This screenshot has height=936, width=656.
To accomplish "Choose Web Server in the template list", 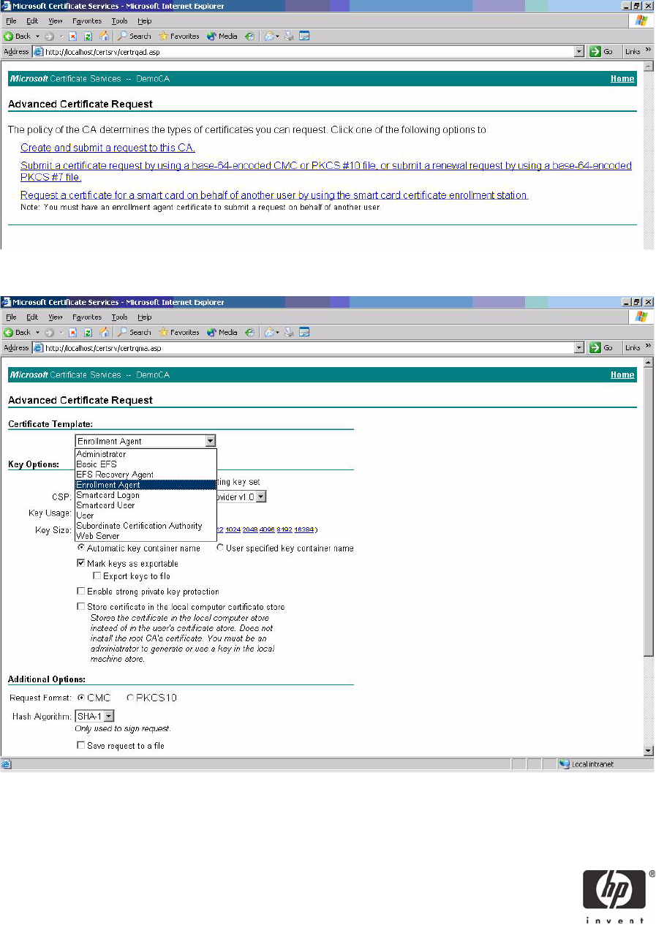I will point(146,536).
